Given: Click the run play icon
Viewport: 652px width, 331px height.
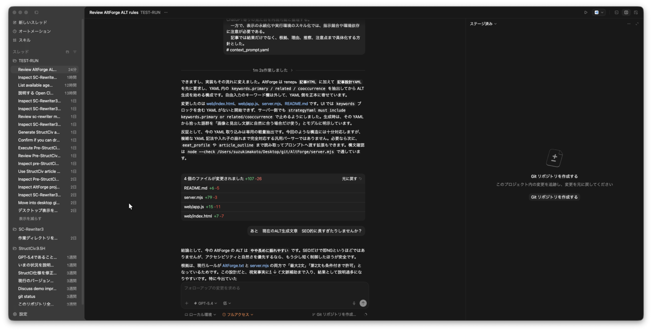Looking at the screenshot, I should (x=586, y=13).
